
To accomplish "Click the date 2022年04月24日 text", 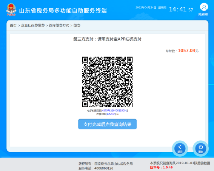I will point(146,8).
